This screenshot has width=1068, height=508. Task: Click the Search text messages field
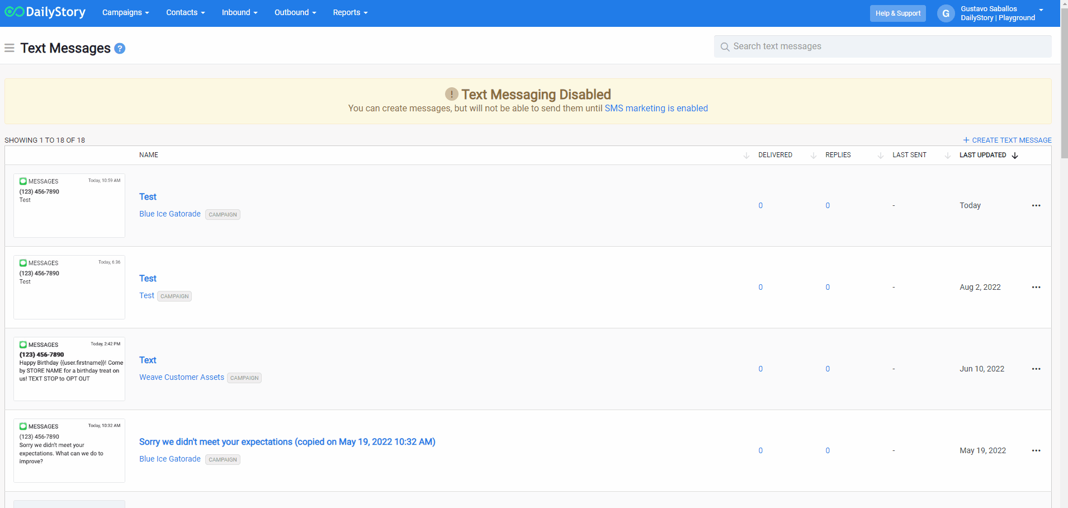pos(882,46)
